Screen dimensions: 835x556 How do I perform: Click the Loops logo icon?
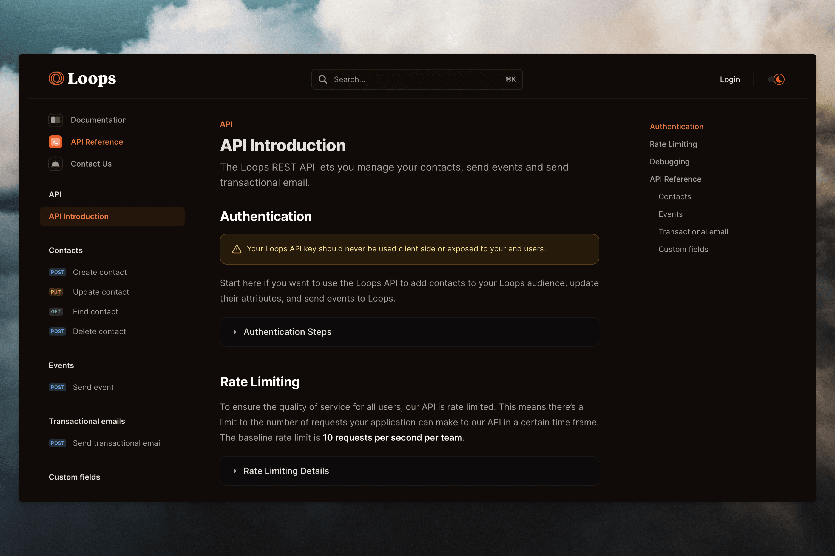56,78
